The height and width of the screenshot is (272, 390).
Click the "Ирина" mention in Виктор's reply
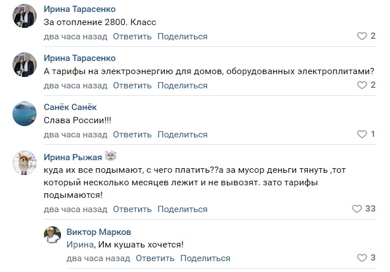78,245
